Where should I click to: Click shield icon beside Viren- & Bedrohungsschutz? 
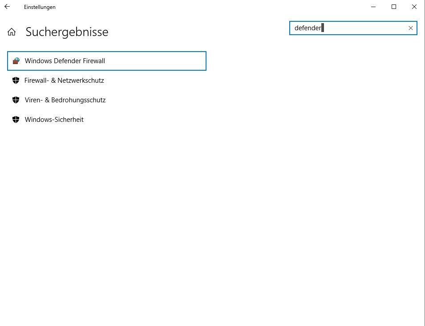tap(16, 100)
